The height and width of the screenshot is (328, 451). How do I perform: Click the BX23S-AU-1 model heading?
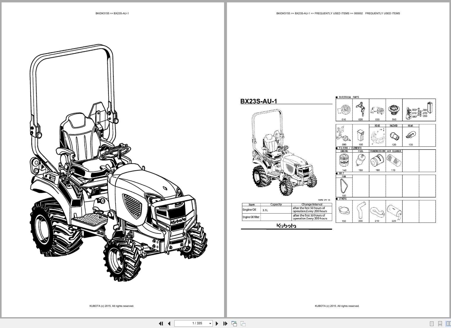259,101
